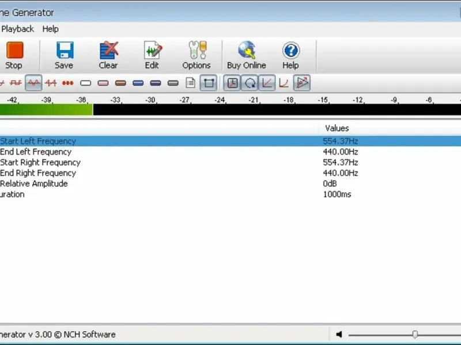Toggle the linear sweep graph button
Viewport: 461px width, 345px height.
pyautogui.click(x=267, y=83)
